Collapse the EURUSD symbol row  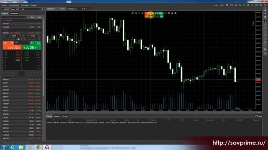tap(22, 33)
